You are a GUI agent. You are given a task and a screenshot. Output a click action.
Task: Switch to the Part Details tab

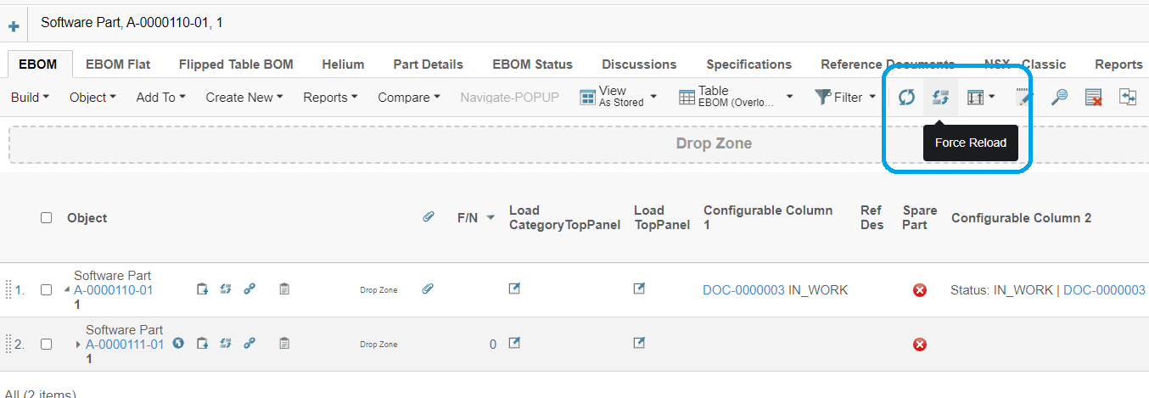click(428, 64)
